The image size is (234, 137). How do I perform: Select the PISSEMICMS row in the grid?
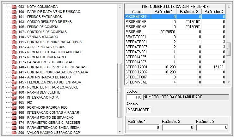(136, 26)
